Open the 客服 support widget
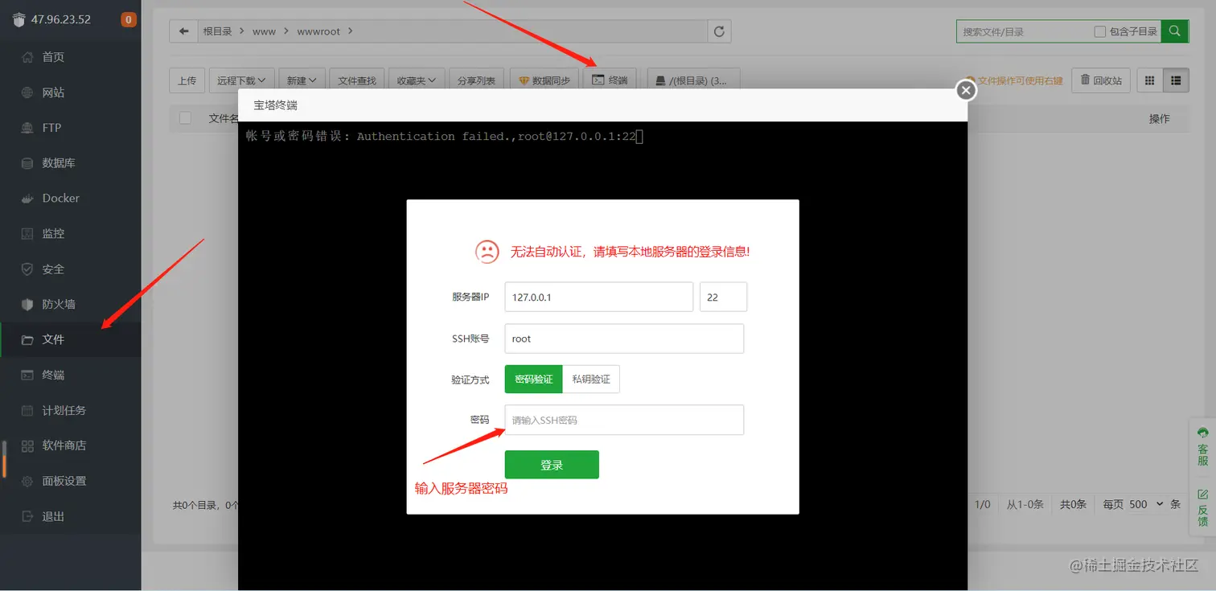 (1202, 447)
